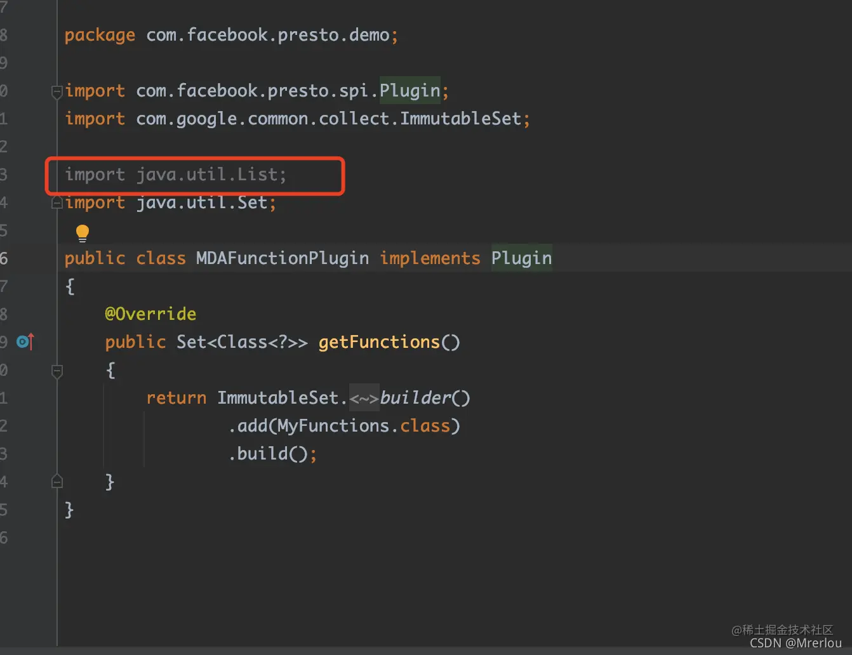Image resolution: width=852 pixels, height=655 pixels.
Task: Click the fold end marker at import java.util.Set
Action: (57, 203)
